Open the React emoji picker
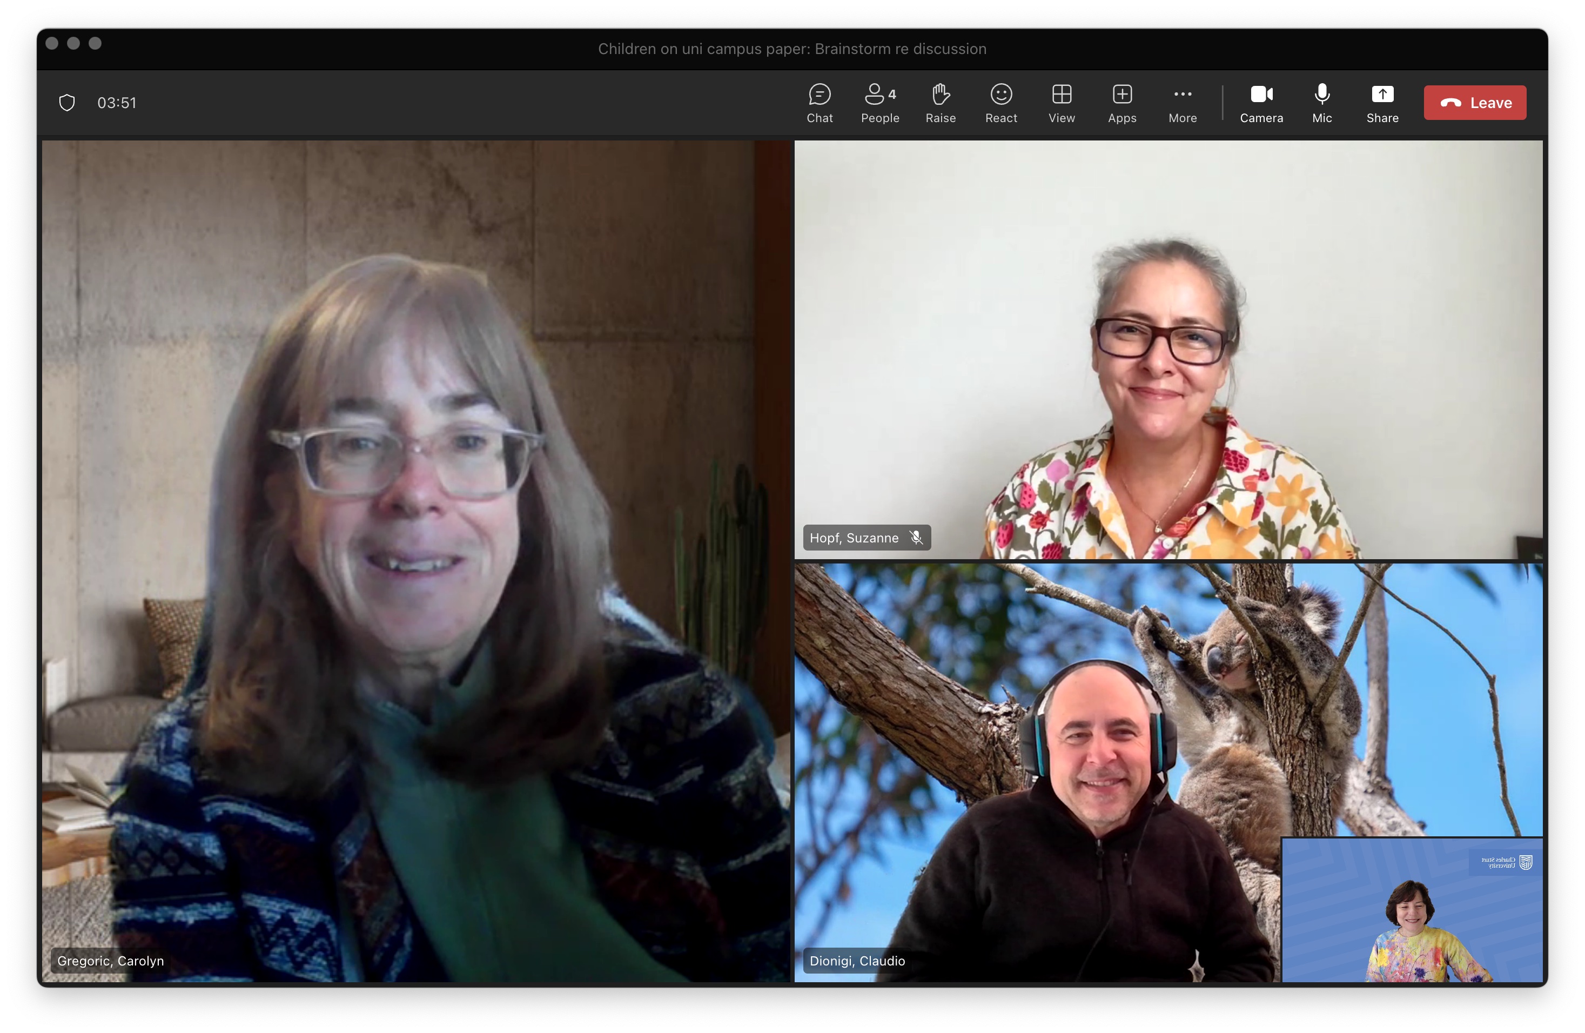This screenshot has height=1033, width=1585. tap(1001, 103)
